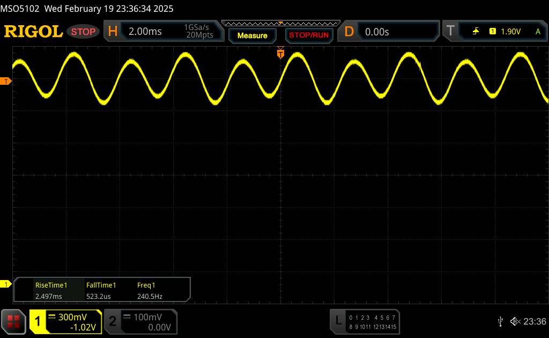This screenshot has width=549, height=338.
Task: Open trigger settings via T icon
Action: [x=450, y=31]
